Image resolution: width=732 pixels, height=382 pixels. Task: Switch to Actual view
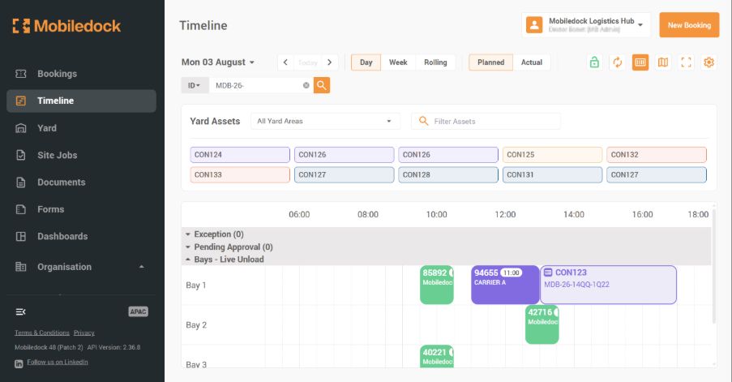(531, 62)
